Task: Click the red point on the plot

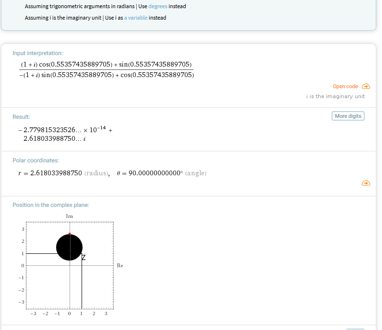Action: tap(70, 234)
